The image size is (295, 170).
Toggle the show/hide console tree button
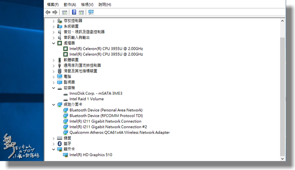pos(64,13)
